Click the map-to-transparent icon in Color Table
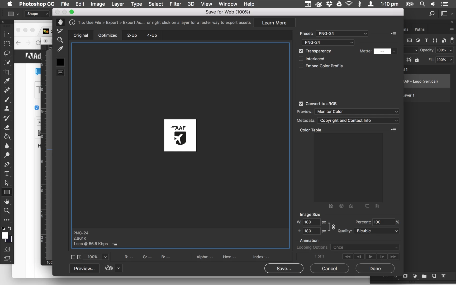Image resolution: width=456 pixels, height=285 pixels. point(331,206)
